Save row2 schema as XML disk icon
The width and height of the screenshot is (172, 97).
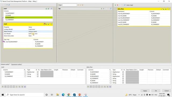click(25, 86)
